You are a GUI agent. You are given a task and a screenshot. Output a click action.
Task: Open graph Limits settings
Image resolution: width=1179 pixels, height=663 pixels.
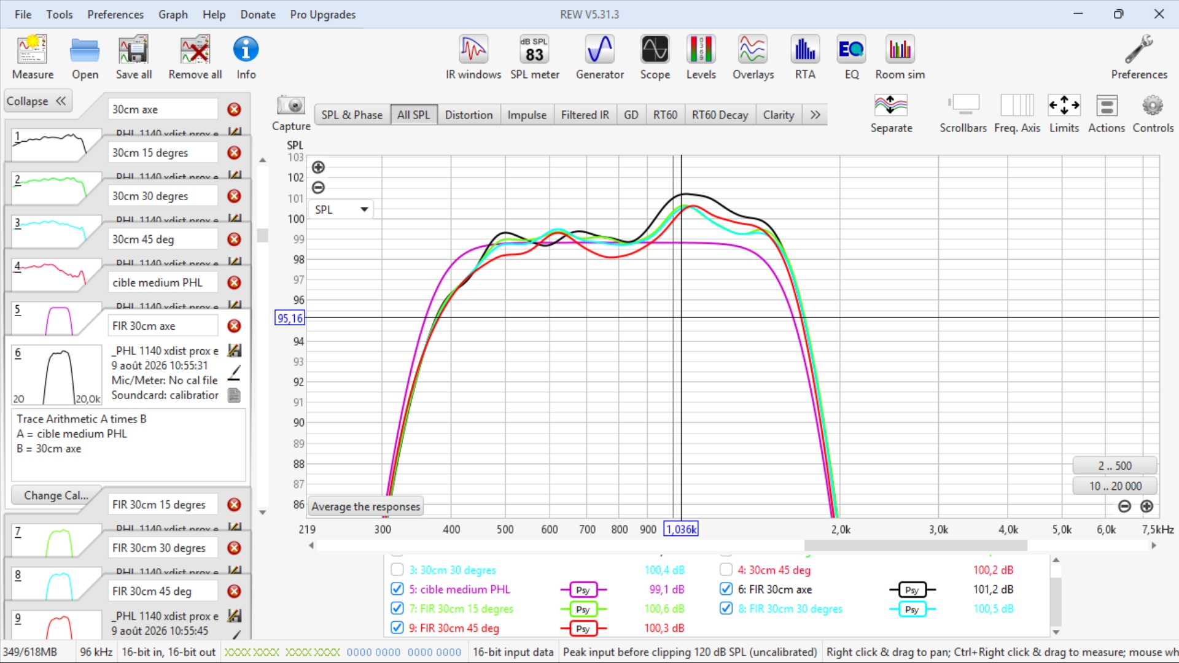(1064, 114)
